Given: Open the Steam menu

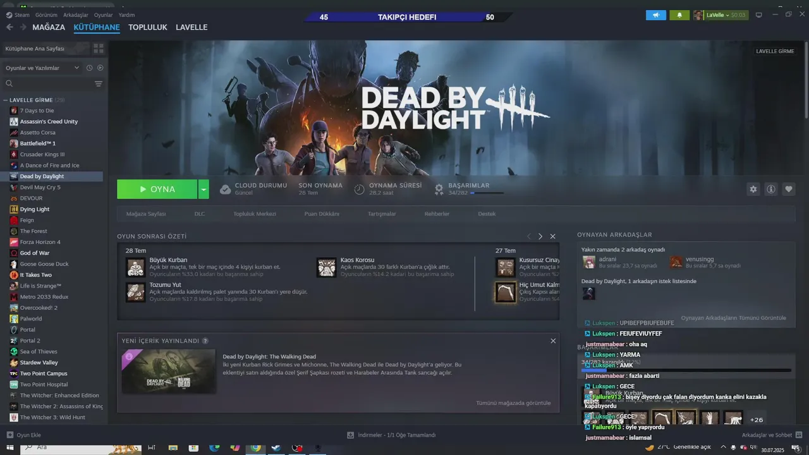Looking at the screenshot, I should (x=18, y=15).
